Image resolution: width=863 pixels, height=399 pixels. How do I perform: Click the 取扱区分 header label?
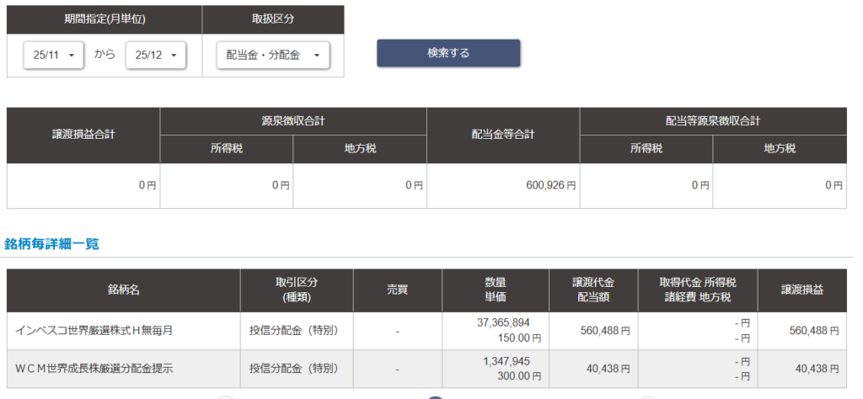point(273,19)
